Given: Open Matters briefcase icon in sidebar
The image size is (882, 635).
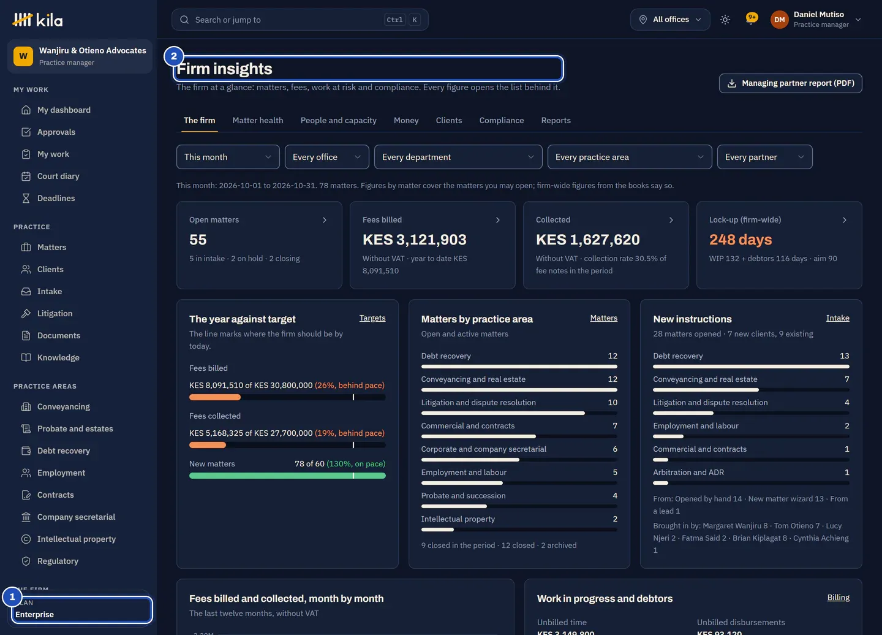Looking at the screenshot, I should (26, 247).
